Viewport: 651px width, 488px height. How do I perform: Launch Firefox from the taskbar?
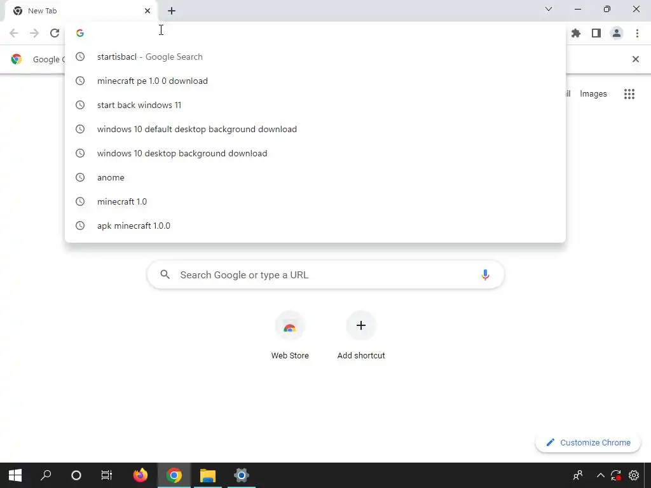pos(140,475)
